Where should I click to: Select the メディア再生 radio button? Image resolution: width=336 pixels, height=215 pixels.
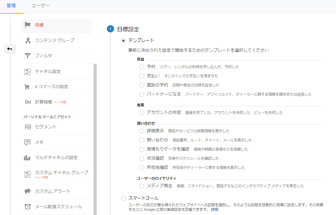coord(142,186)
